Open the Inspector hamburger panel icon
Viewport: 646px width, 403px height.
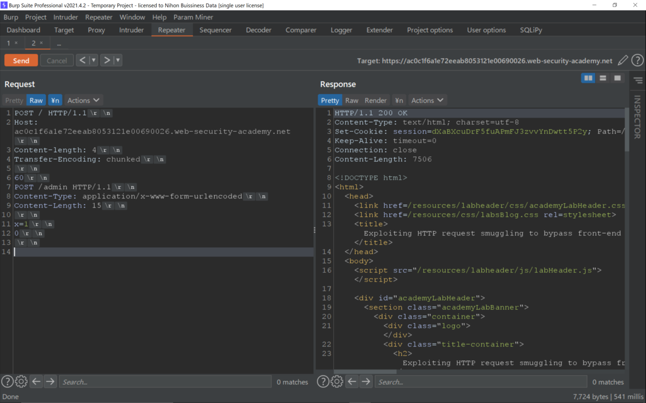coord(638,81)
